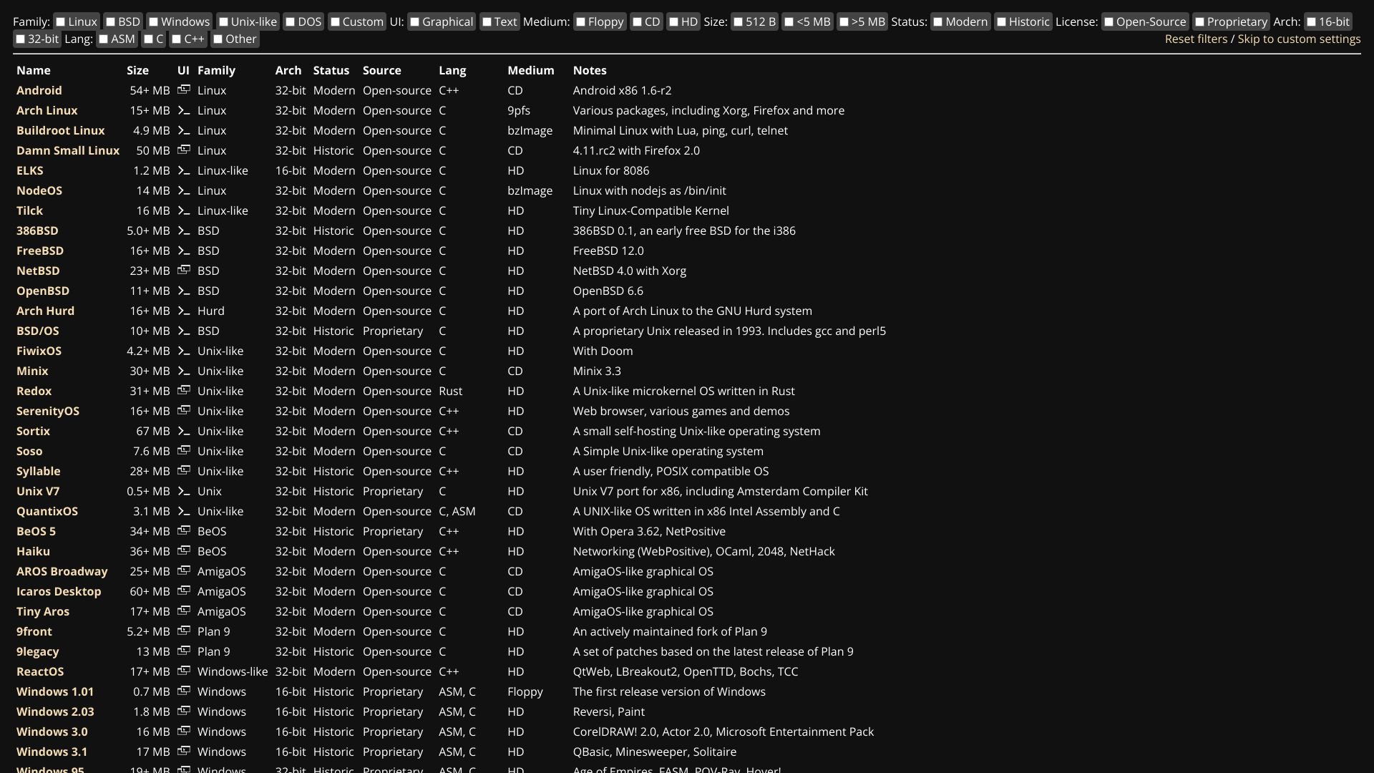Click the text-mode icon in the QuantixOS row
Screen dimensions: 1374x773
tap(184, 511)
